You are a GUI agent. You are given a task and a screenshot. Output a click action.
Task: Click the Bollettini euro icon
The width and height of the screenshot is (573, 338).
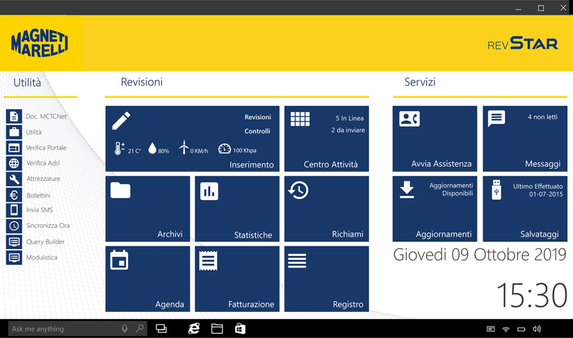point(14,195)
